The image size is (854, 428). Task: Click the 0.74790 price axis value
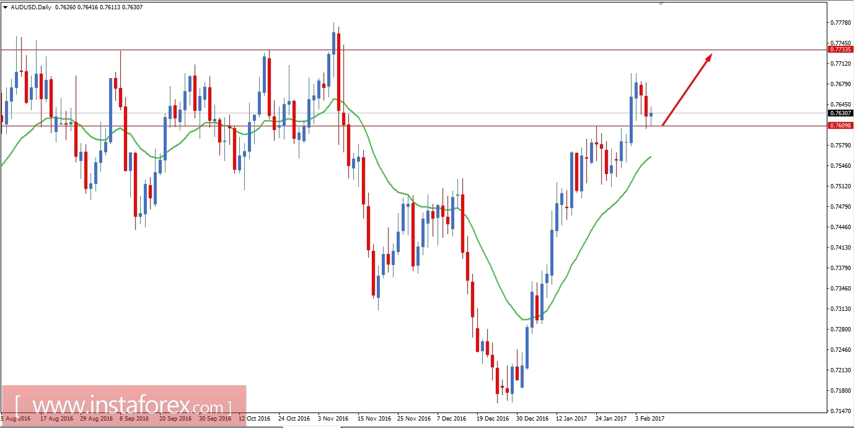click(840, 206)
